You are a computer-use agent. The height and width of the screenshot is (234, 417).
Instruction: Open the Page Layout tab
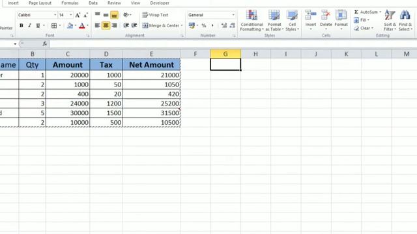click(40, 3)
